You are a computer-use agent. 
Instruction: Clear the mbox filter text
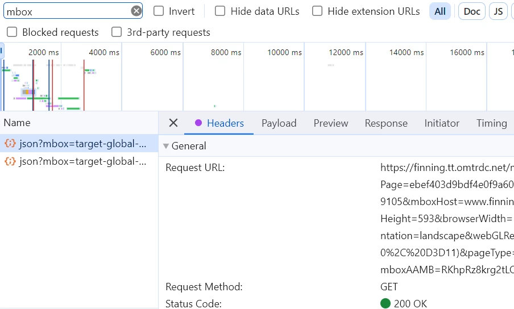pyautogui.click(x=136, y=11)
